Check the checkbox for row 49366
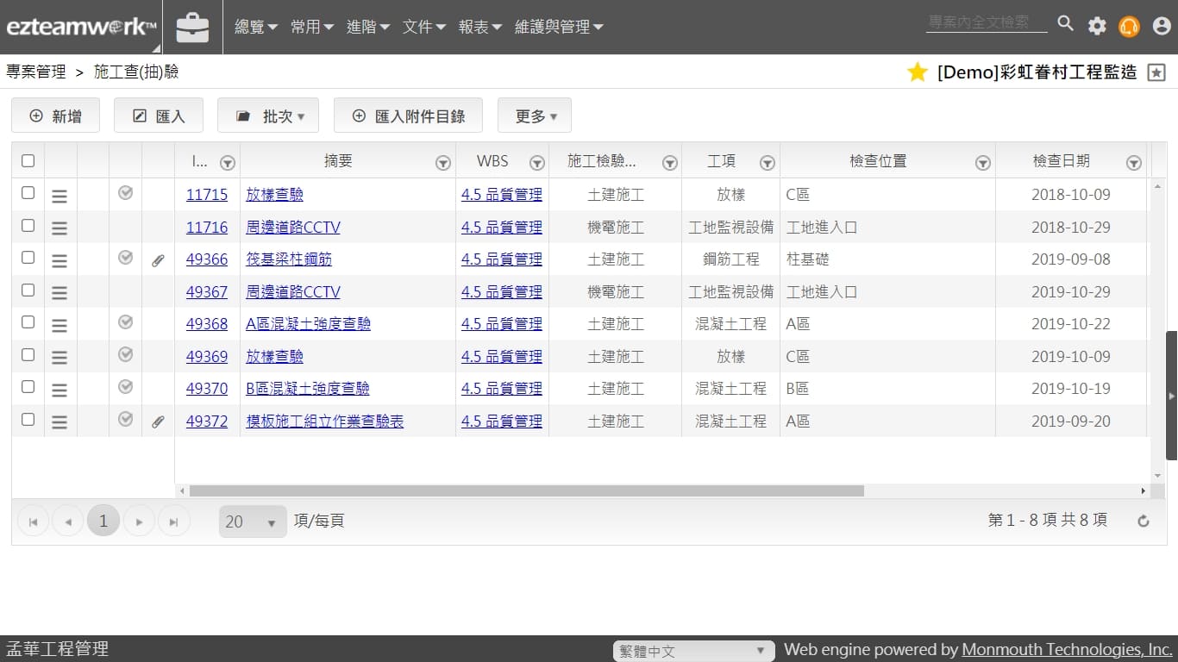This screenshot has width=1178, height=662. pyautogui.click(x=28, y=258)
